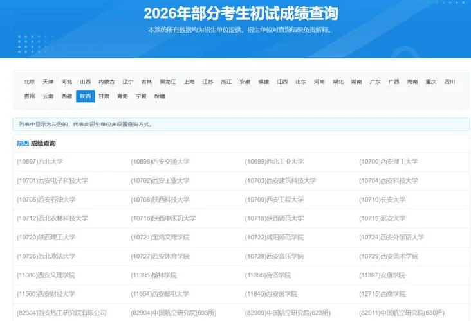This screenshot has height=321, width=471.
Task: Open (10712)西北农林科技大学 entry
Action: point(52,218)
